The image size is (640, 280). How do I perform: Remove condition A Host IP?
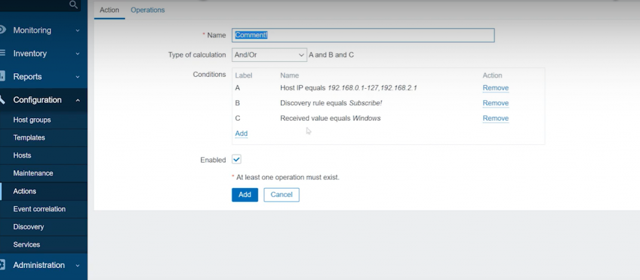(x=495, y=88)
